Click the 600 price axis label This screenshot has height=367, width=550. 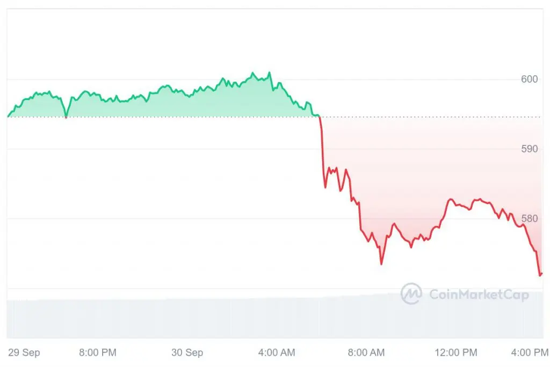[x=529, y=79]
